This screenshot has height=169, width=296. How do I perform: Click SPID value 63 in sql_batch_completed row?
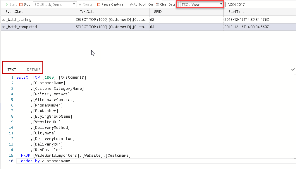152,27
